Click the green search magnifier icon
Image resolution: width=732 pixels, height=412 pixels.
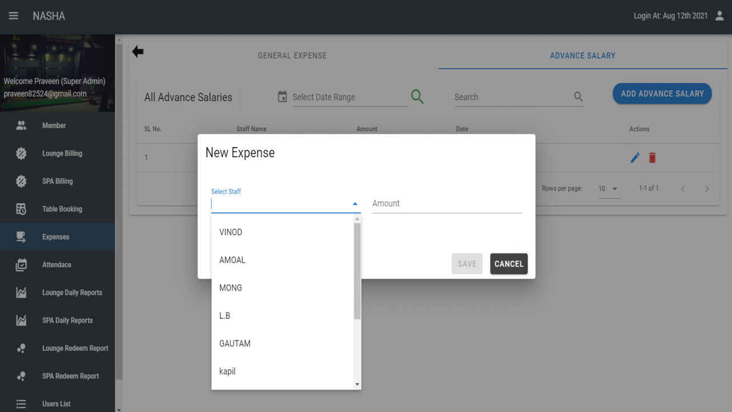pyautogui.click(x=417, y=97)
